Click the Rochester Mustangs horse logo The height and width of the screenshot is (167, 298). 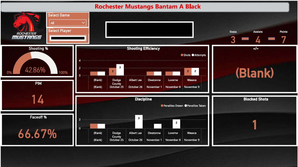[x=27, y=26]
